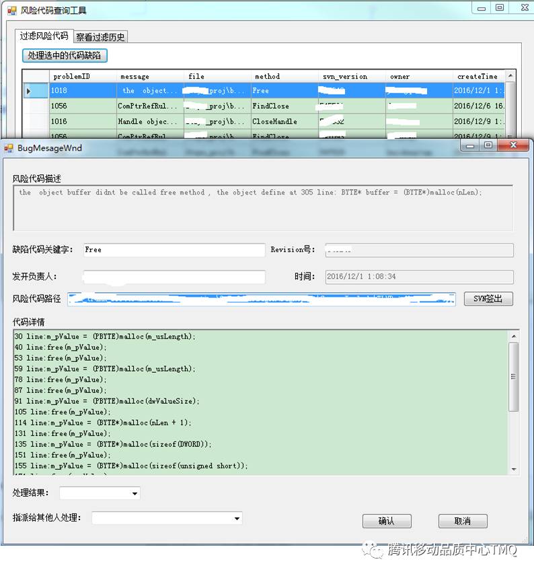
Task: Click the 处理选中的代码缺陷 button
Action: coord(65,55)
